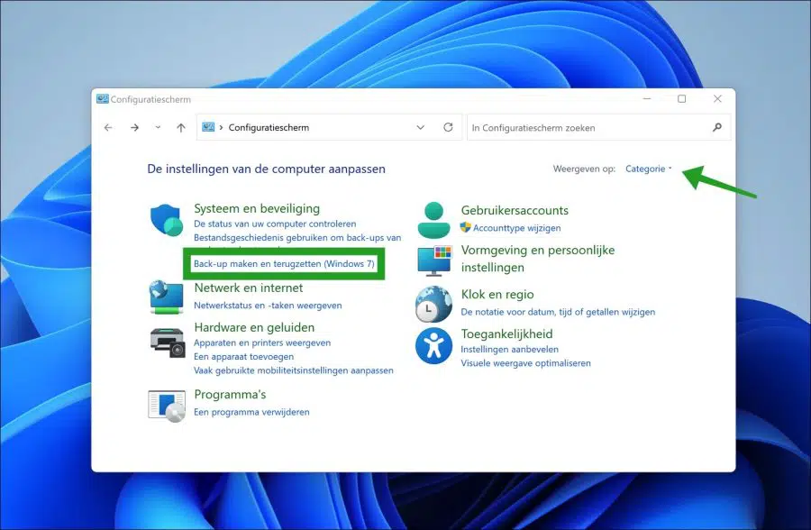Open Netwerkstatus en -taken weergeven
The height and width of the screenshot is (530, 811).
268,306
